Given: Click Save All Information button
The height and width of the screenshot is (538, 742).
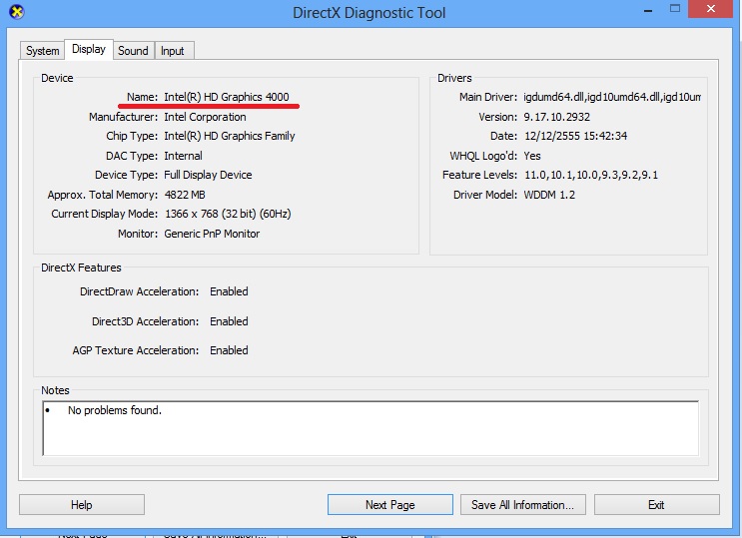Looking at the screenshot, I should click(523, 505).
